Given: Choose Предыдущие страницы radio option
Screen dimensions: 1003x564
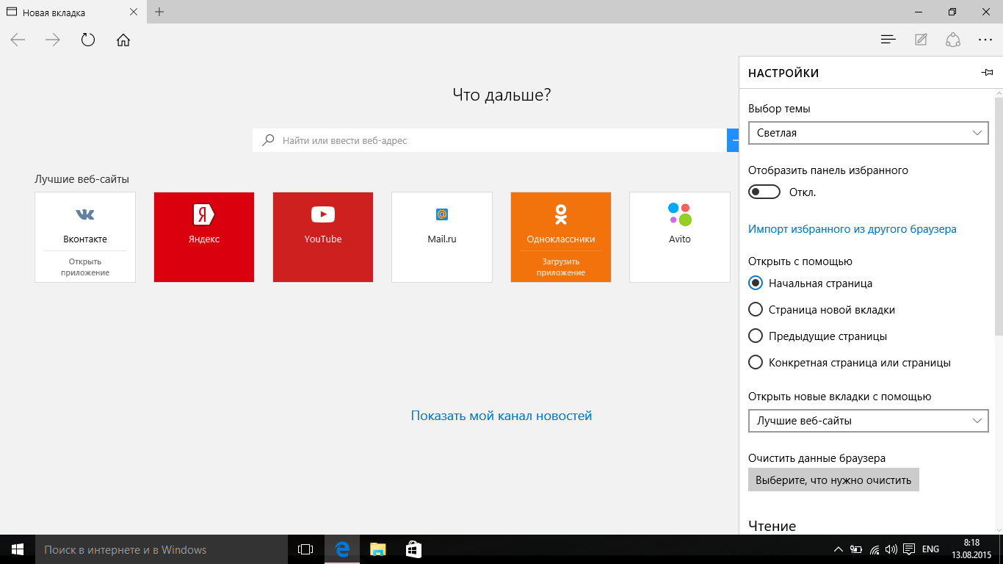Looking at the screenshot, I should coord(756,336).
